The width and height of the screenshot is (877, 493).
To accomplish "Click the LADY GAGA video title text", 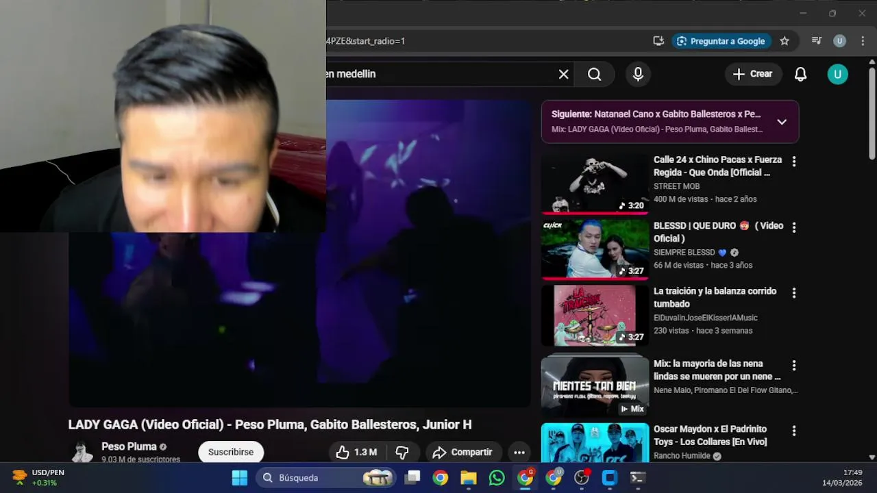I will (x=270, y=425).
